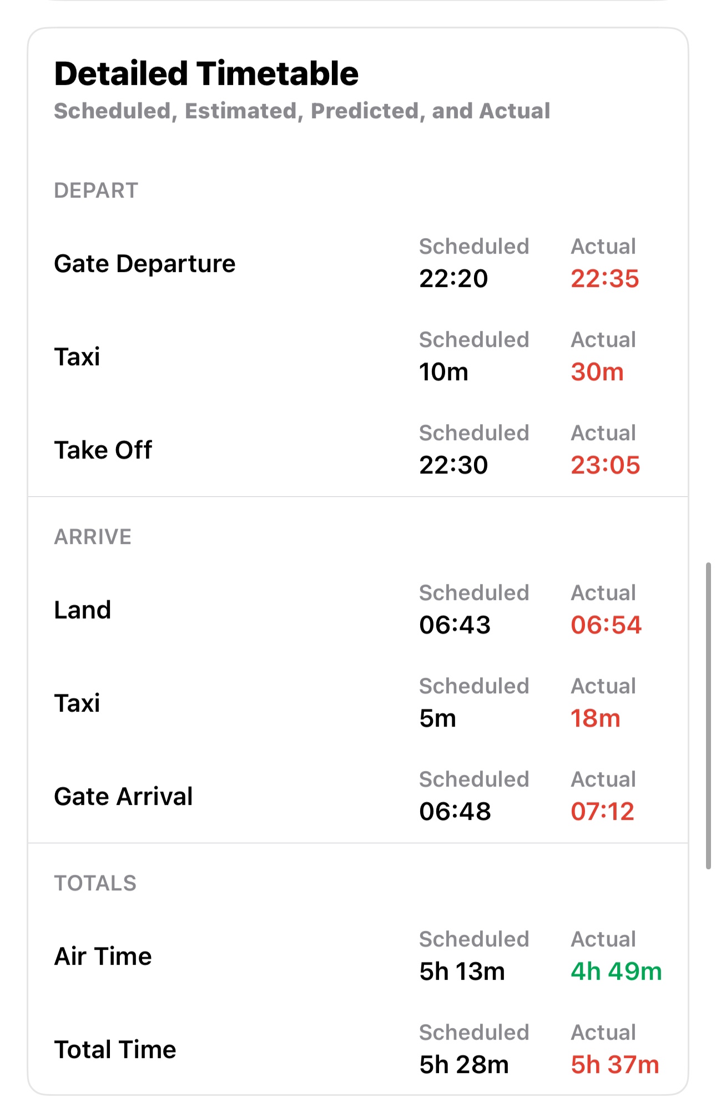Select the Take Off row label
The image size is (716, 1108).
(103, 450)
